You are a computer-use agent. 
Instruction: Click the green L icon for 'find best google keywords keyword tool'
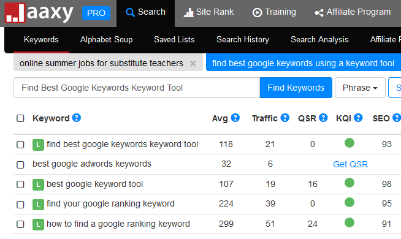click(38, 145)
